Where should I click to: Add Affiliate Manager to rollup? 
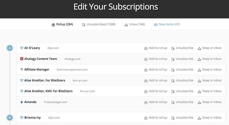pos(156,70)
